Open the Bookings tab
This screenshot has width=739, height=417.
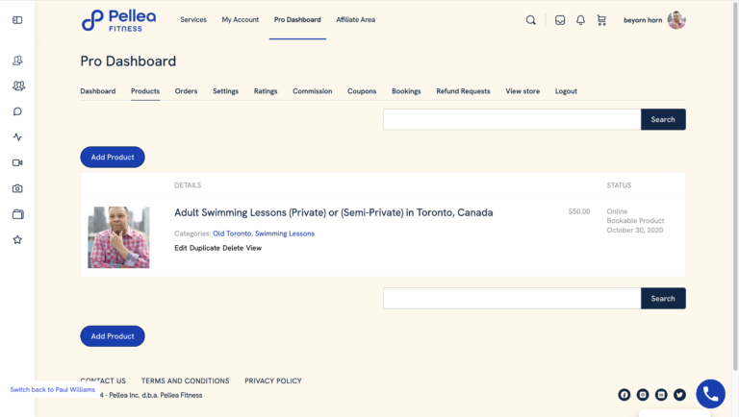[x=406, y=91]
